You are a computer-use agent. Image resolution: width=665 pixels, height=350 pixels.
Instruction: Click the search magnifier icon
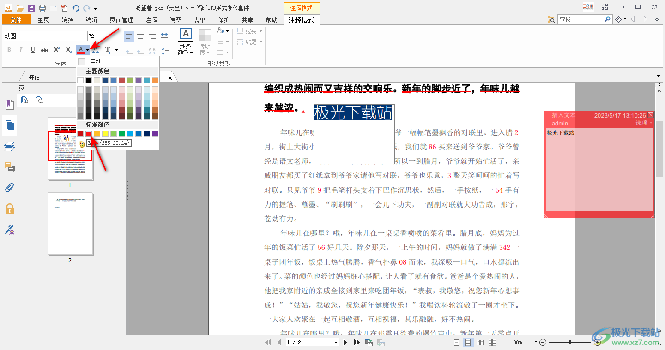(608, 19)
